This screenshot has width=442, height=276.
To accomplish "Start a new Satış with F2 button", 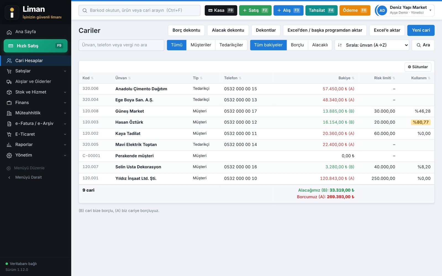I will [x=255, y=10].
